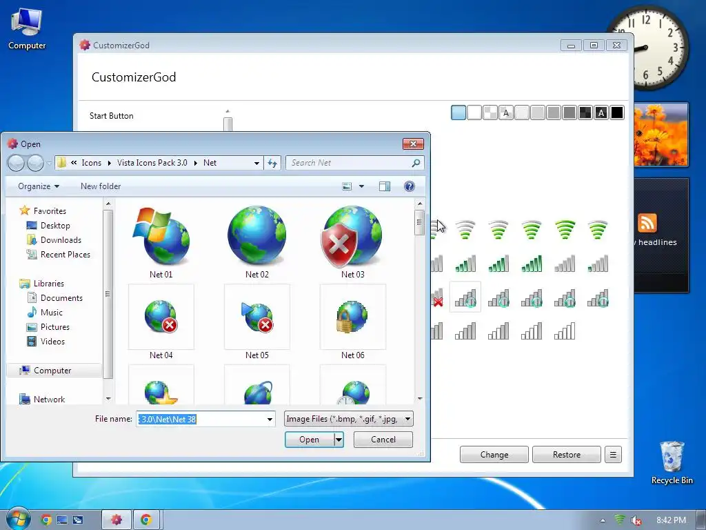
Task: Click the RSS feed headlines gadget icon
Action: point(647,223)
